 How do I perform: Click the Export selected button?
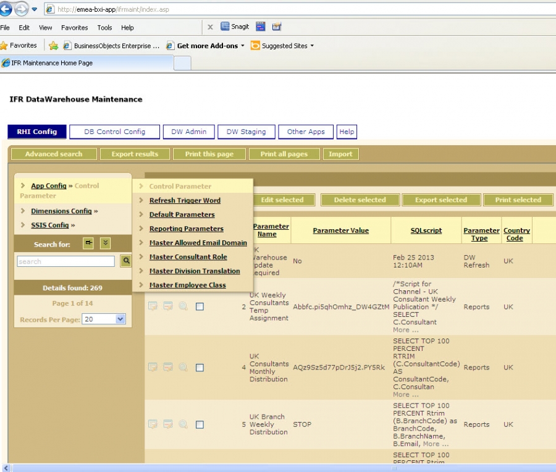(440, 200)
